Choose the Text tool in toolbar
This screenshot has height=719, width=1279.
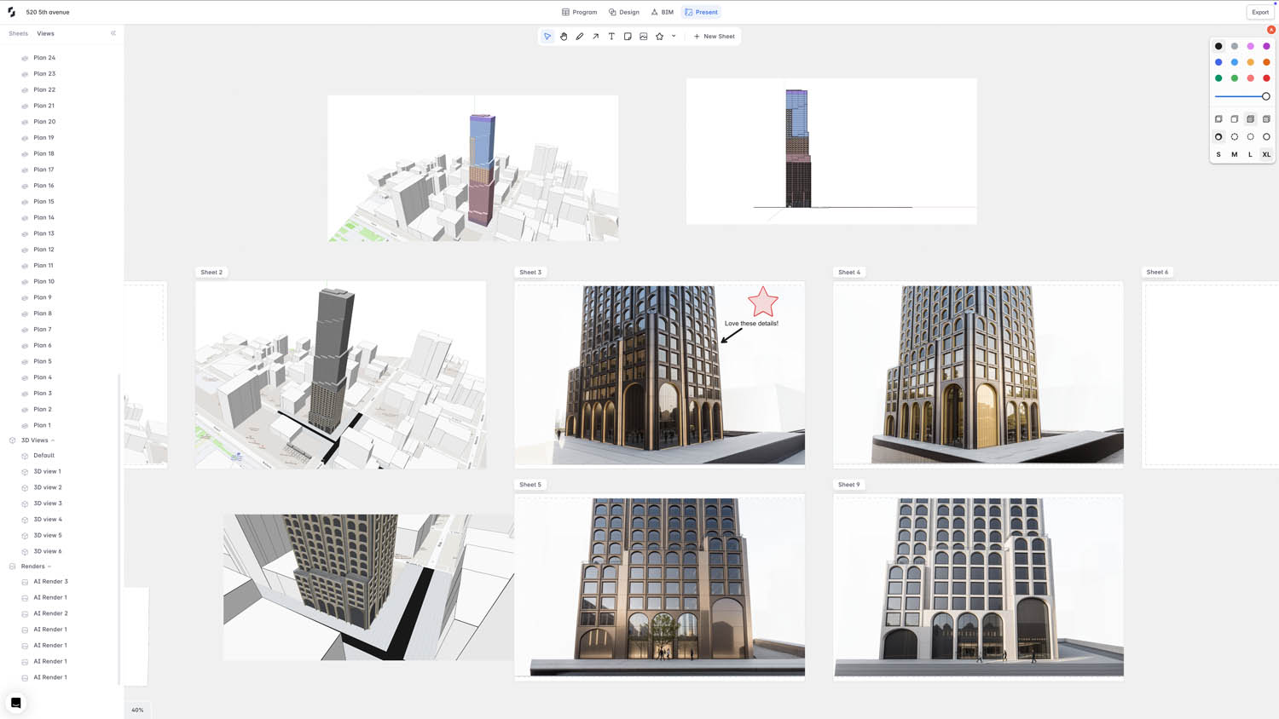click(x=611, y=37)
